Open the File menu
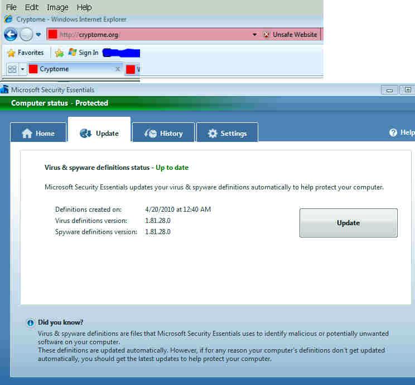This screenshot has height=385, width=415. click(x=11, y=7)
